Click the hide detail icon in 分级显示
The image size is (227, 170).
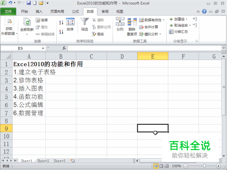tap(195, 25)
